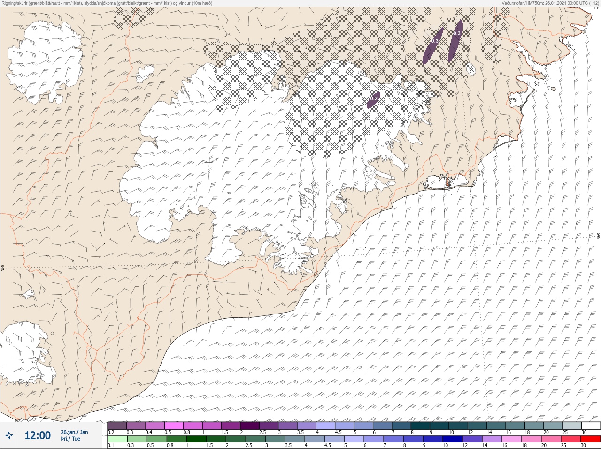Pick upper legend swatch between 0.2 and 0.3

pos(117,426)
